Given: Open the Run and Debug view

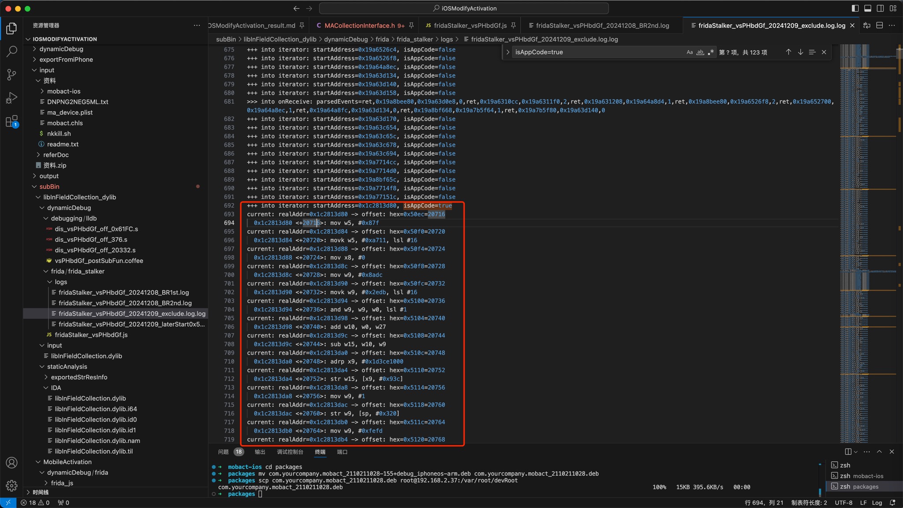Looking at the screenshot, I should [x=11, y=98].
